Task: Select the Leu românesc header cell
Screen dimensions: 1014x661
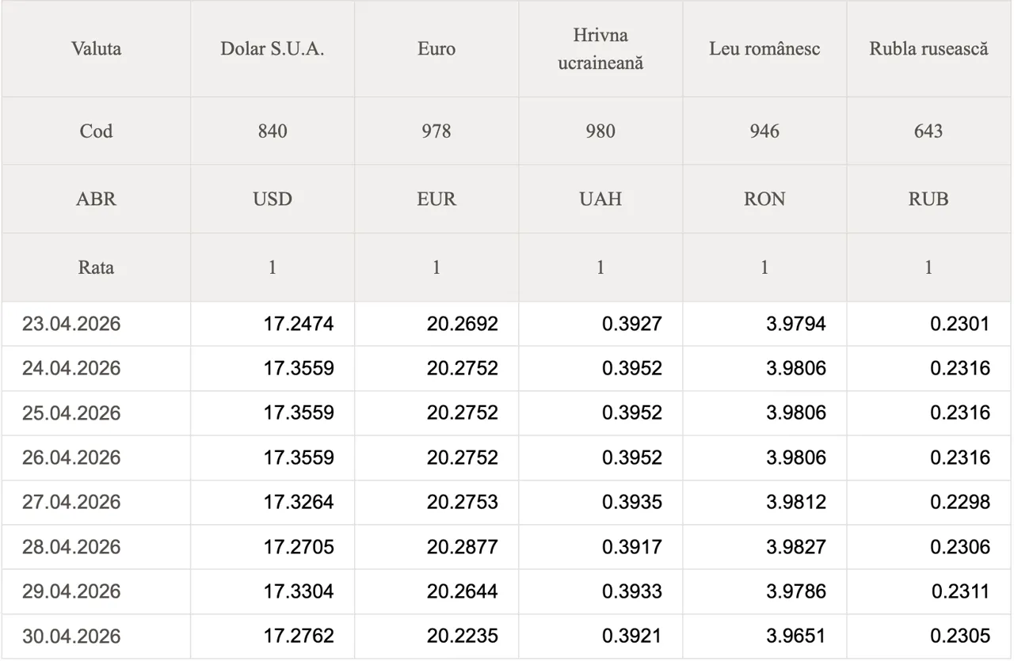Action: coord(764,48)
